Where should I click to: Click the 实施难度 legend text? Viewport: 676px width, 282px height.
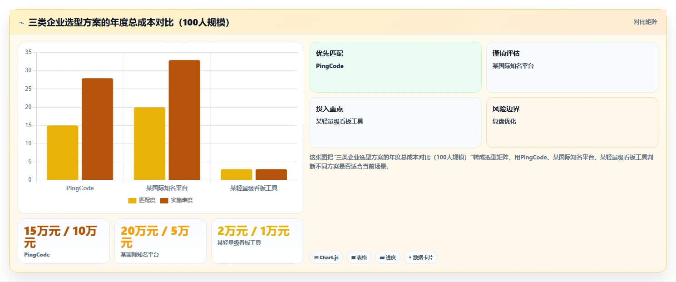point(182,200)
